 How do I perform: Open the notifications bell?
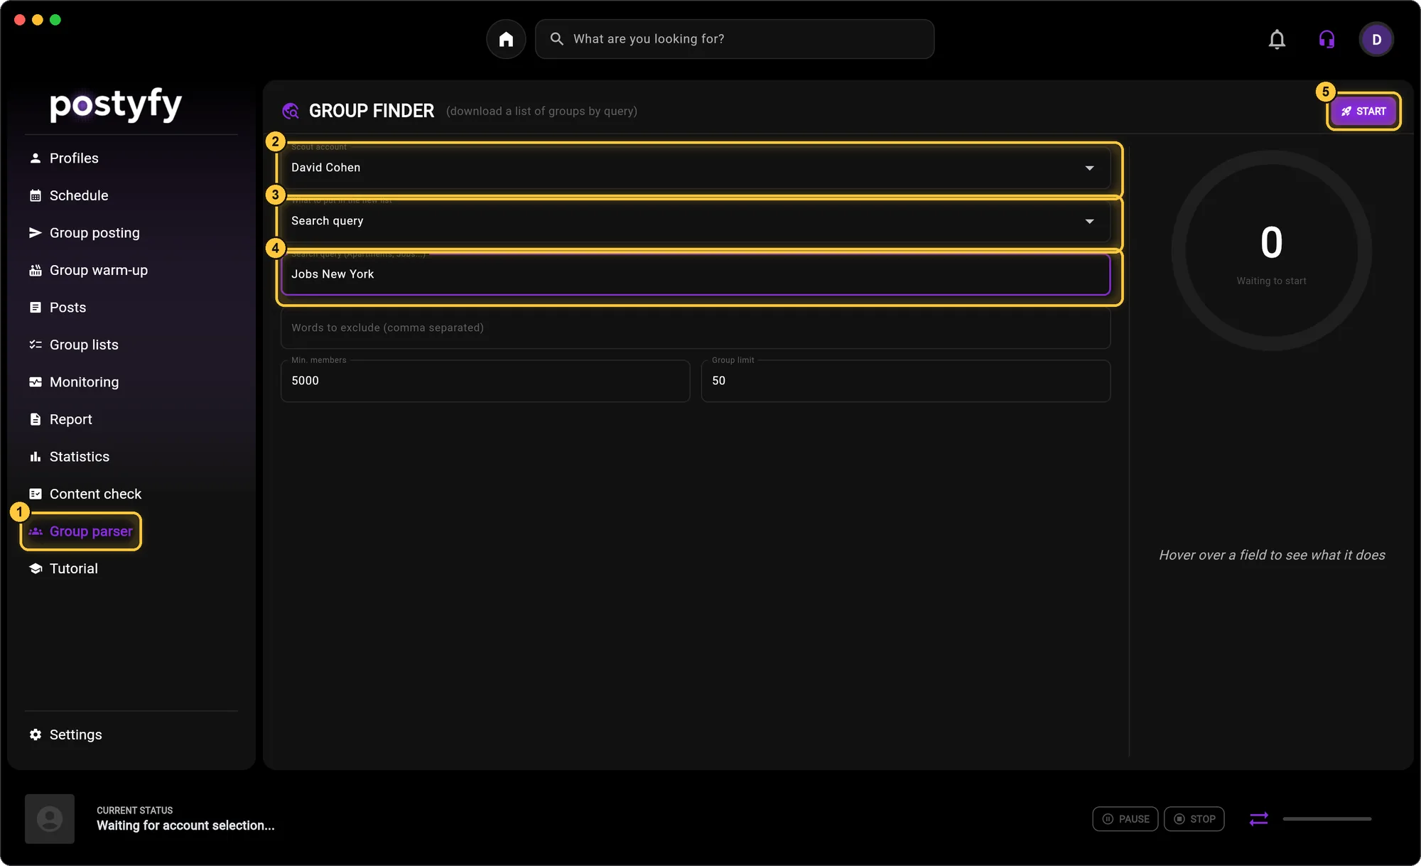click(1277, 39)
